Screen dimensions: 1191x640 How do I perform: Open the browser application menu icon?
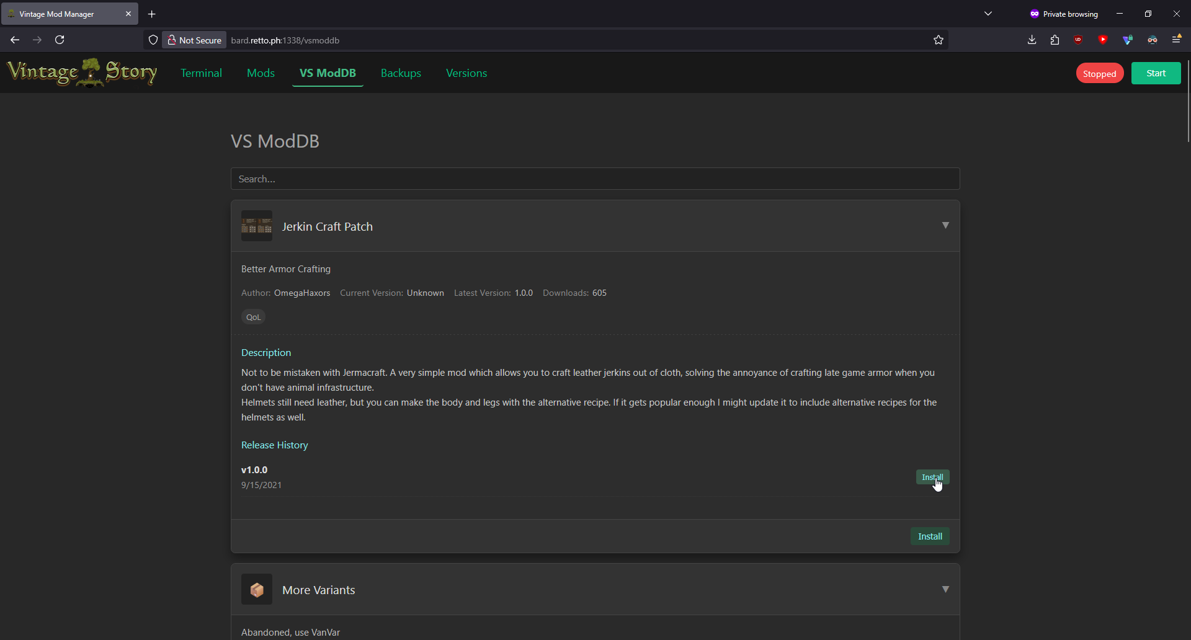(x=1176, y=40)
